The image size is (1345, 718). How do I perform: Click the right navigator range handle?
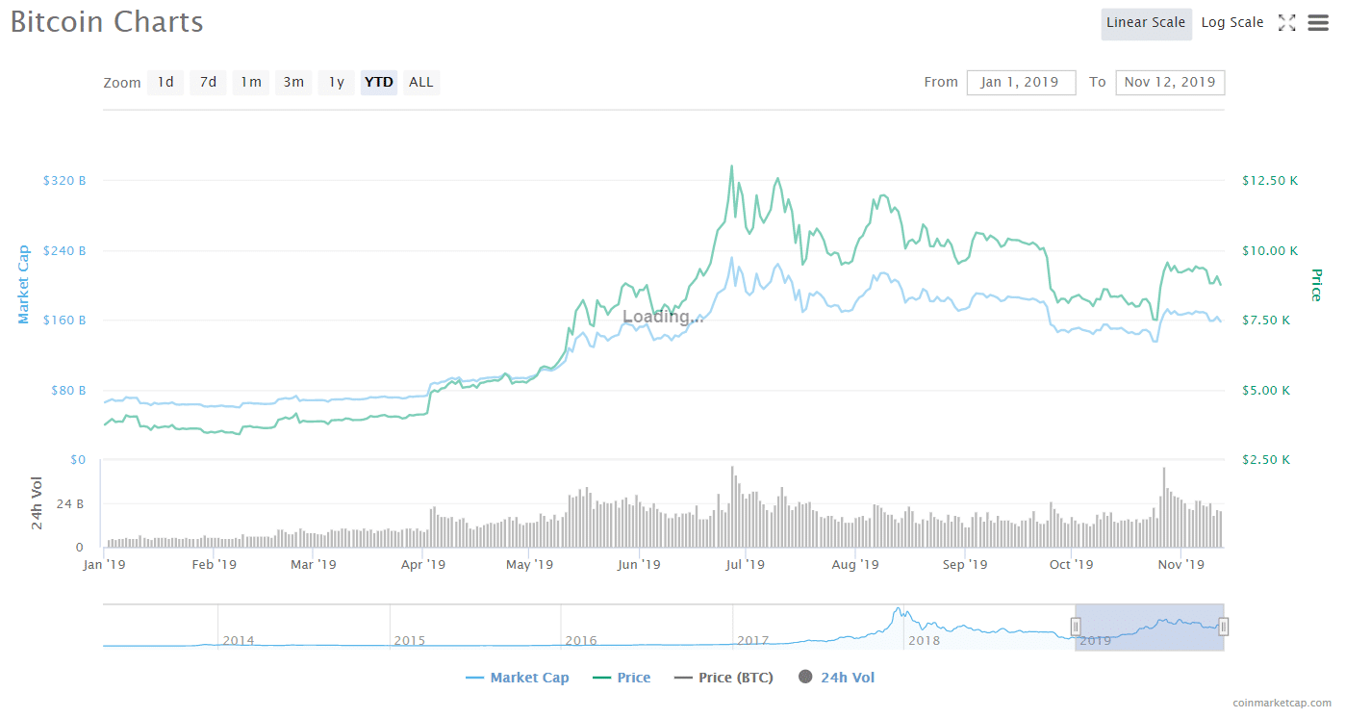1224,628
